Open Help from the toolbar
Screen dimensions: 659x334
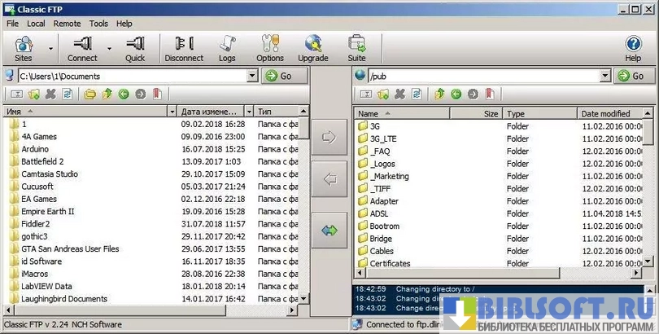633,48
